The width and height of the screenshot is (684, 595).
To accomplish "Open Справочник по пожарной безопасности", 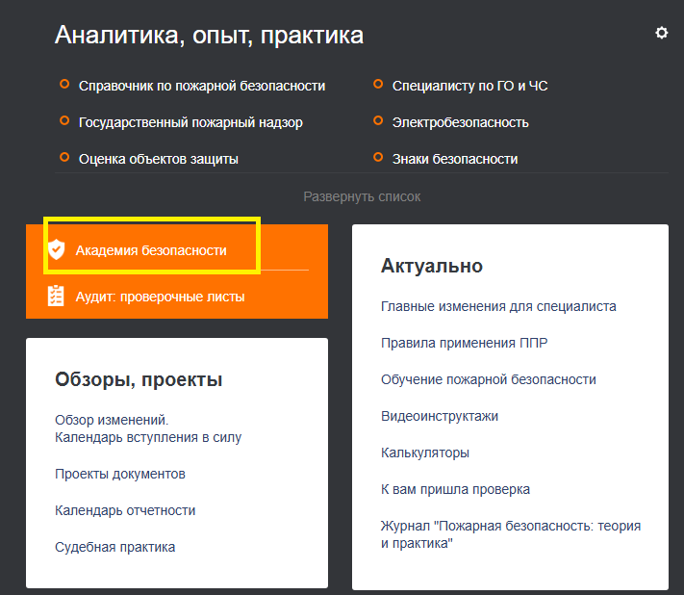I will (x=202, y=86).
